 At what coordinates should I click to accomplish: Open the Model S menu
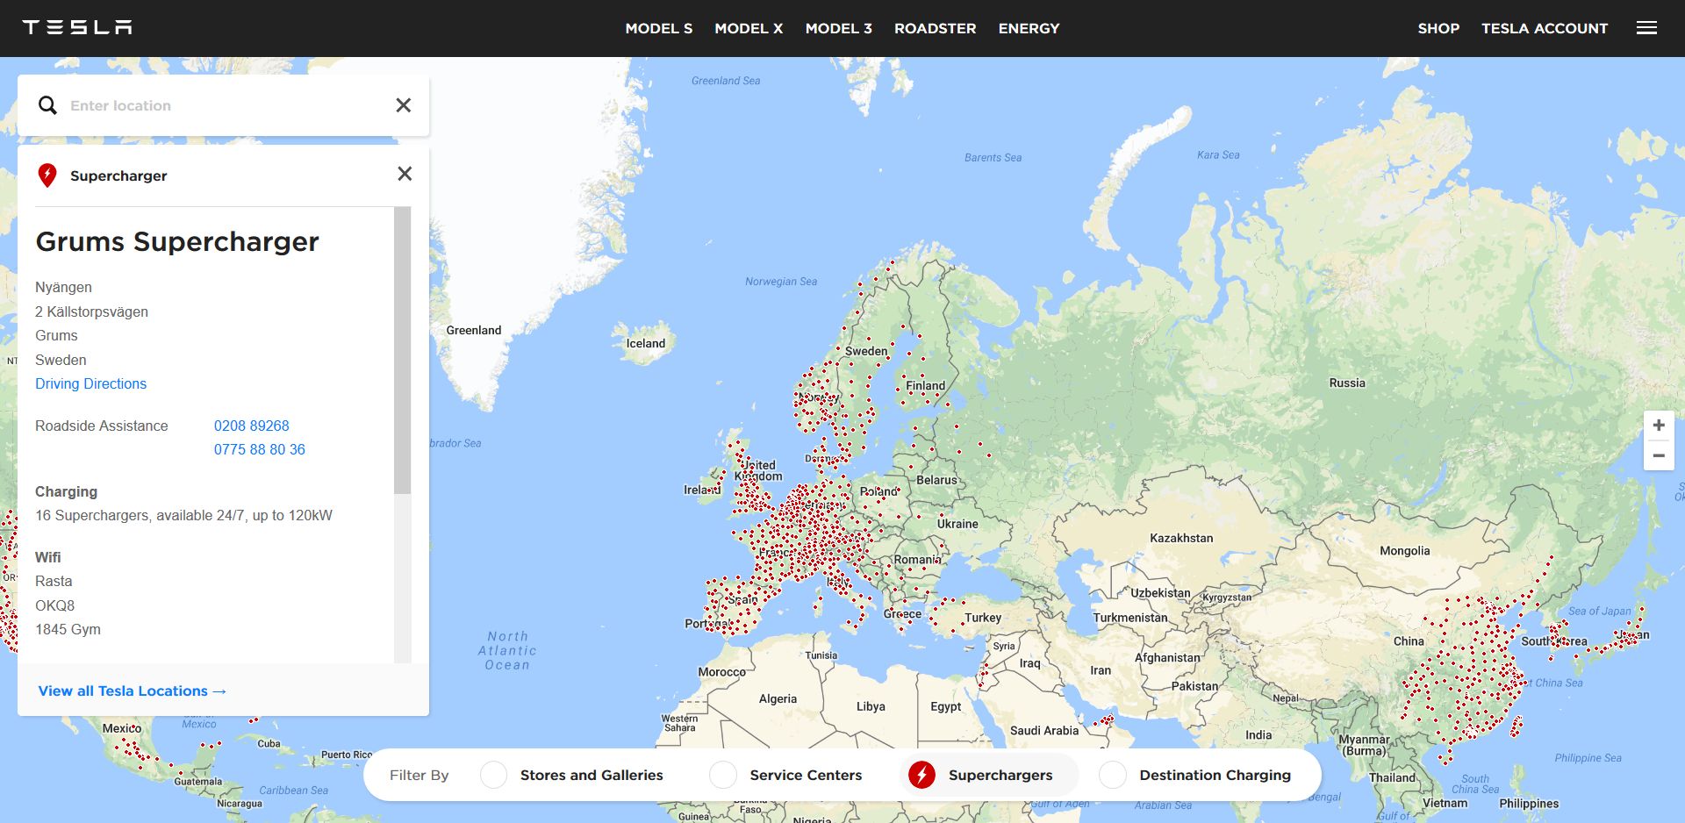click(x=659, y=28)
